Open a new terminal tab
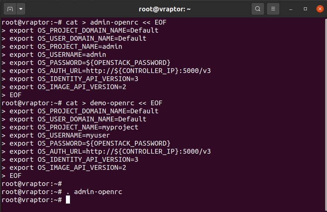Viewport: 327px width, 212px height. pos(10,9)
